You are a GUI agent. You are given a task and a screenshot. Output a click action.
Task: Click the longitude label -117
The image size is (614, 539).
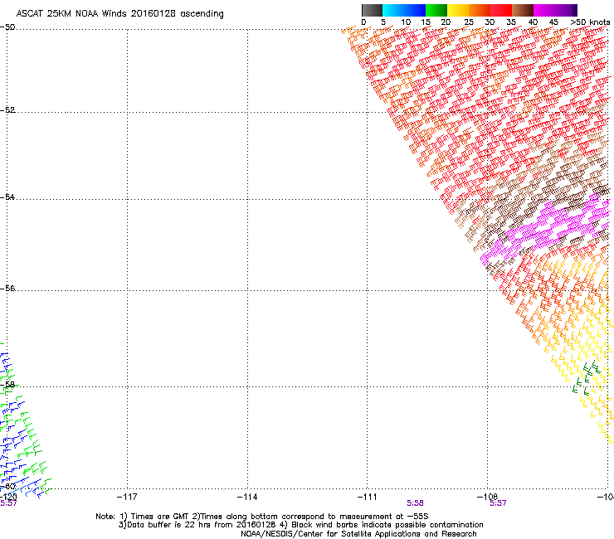tap(127, 497)
